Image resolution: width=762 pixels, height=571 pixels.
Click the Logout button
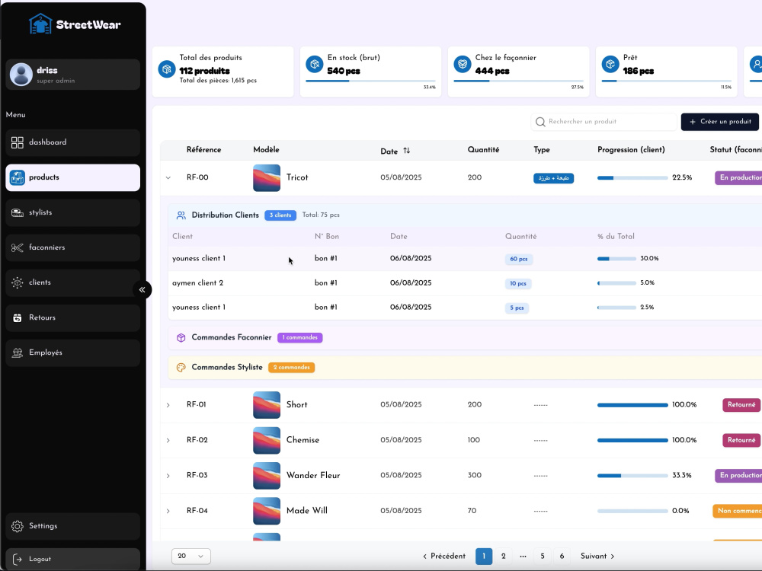[73, 560]
